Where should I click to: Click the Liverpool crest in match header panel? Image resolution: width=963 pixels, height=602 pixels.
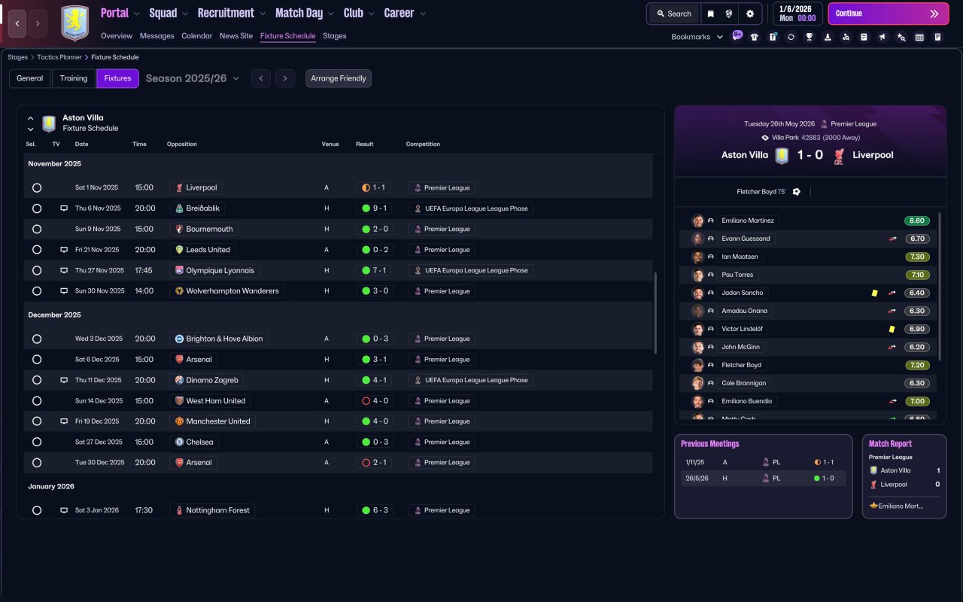[839, 155]
